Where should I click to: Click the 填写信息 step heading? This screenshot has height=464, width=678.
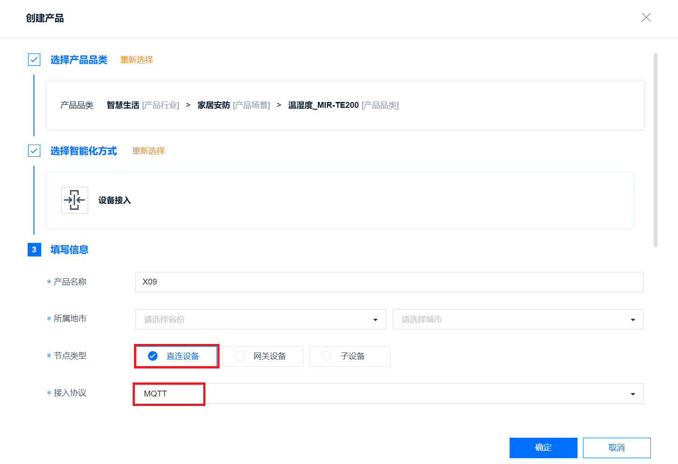(69, 250)
